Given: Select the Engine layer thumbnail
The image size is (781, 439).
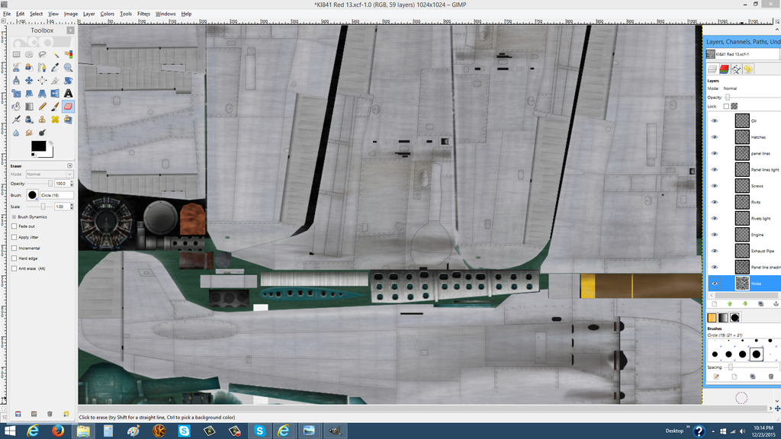Looking at the screenshot, I should tap(742, 235).
